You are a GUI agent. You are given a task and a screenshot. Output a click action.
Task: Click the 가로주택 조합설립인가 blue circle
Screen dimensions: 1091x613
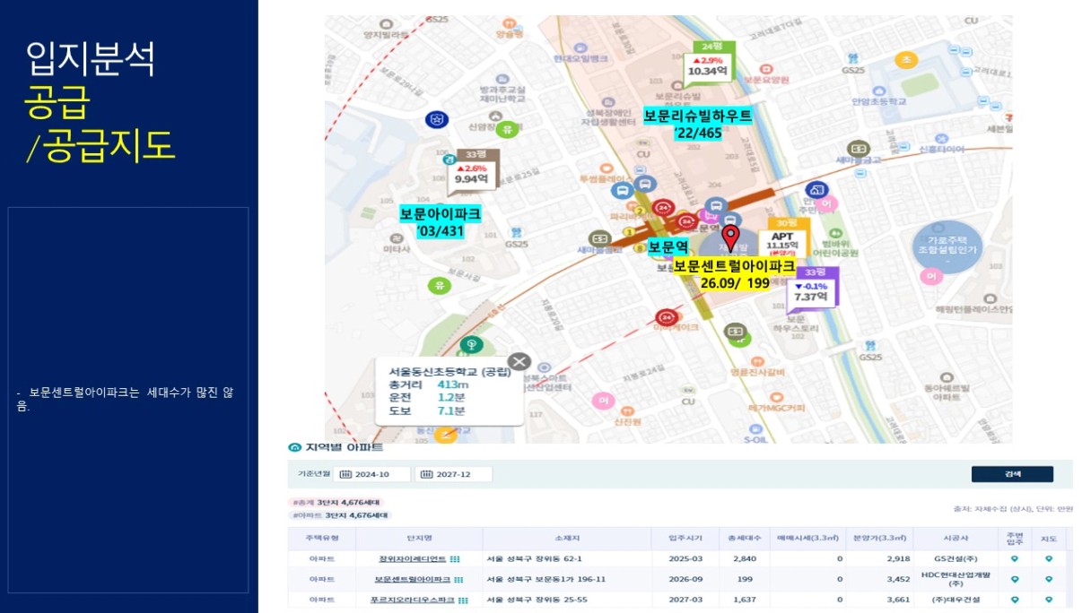tap(947, 247)
